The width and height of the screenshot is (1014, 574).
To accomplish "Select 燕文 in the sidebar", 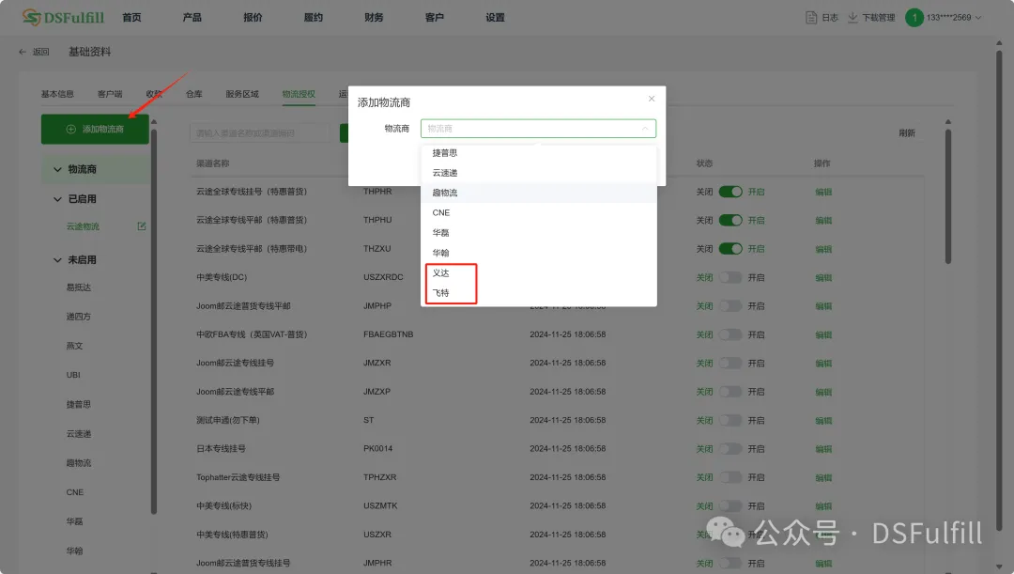I will (74, 346).
